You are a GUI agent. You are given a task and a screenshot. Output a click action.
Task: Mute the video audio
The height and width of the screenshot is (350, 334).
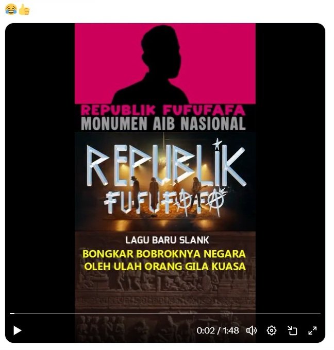tap(252, 330)
